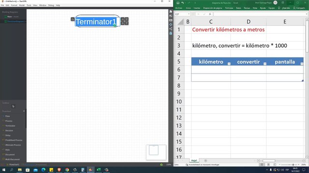The height and width of the screenshot is (173, 309).
Task: Open Excel Datos ribbon tab
Action: [x=239, y=8]
